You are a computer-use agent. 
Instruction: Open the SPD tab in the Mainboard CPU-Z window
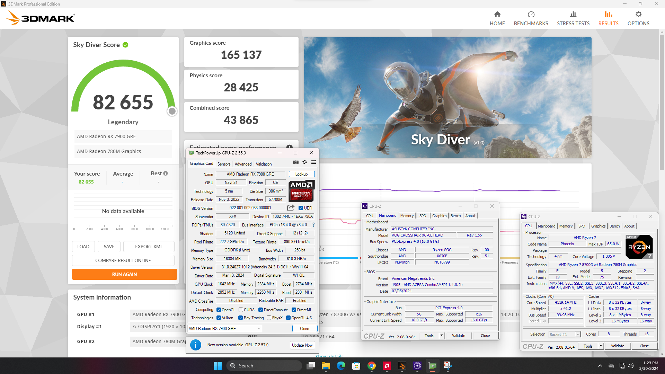point(423,216)
